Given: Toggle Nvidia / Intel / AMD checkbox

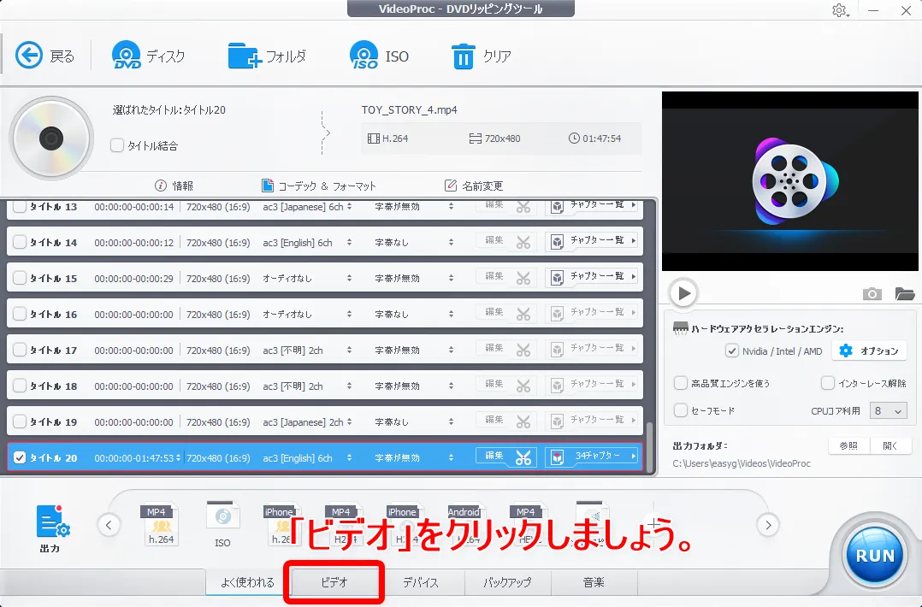Looking at the screenshot, I should pos(731,351).
